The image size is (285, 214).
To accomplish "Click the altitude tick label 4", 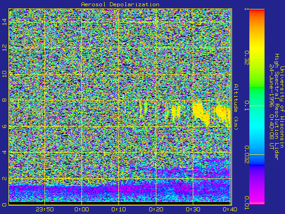I will pos(4,152).
